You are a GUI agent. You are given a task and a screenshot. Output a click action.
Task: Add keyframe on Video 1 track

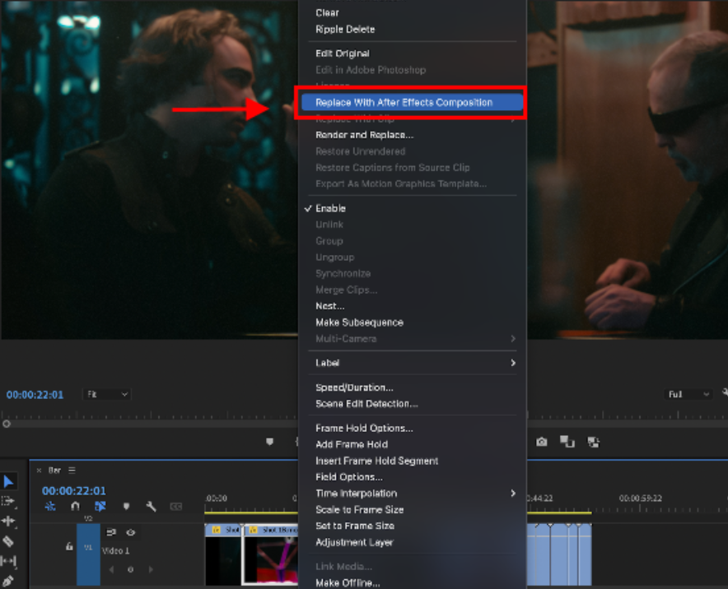tap(130, 569)
